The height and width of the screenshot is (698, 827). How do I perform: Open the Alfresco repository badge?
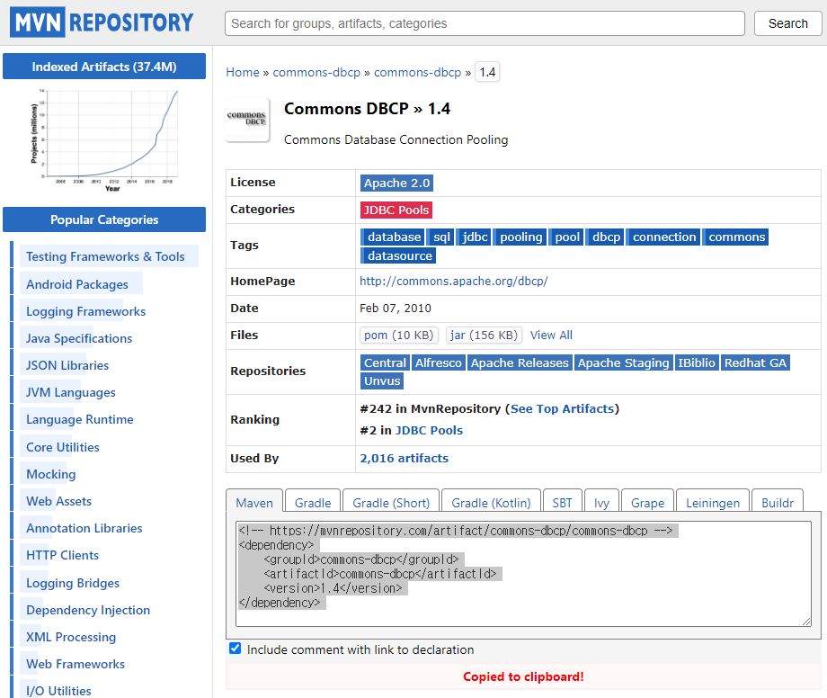(439, 363)
